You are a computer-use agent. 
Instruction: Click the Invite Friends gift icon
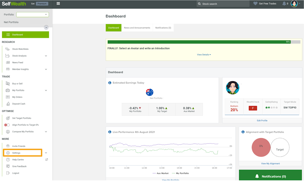[8, 146]
